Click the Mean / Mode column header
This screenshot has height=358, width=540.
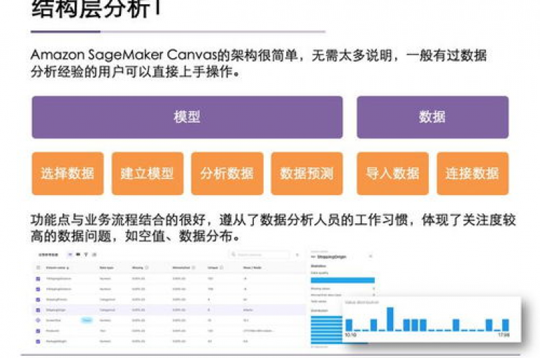pyautogui.click(x=252, y=267)
